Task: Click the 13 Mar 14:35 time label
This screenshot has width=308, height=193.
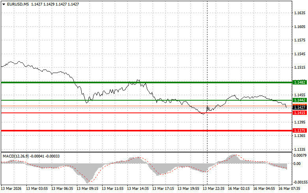Action: coord(138,189)
